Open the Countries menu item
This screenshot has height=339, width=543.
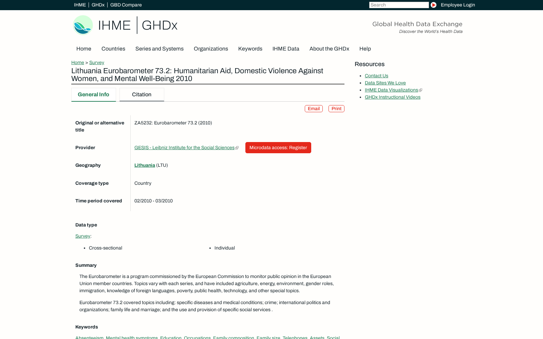click(x=113, y=49)
